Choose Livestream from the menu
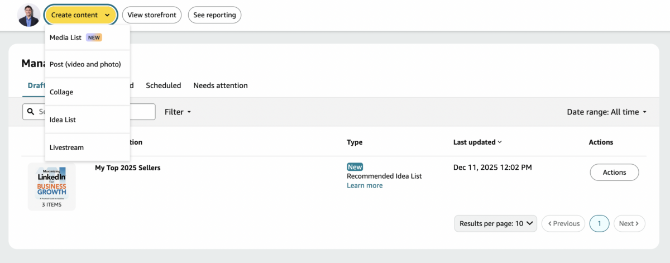The width and height of the screenshot is (670, 263). [87, 147]
